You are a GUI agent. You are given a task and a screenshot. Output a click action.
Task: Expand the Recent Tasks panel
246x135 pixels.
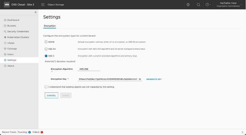pos(242,132)
